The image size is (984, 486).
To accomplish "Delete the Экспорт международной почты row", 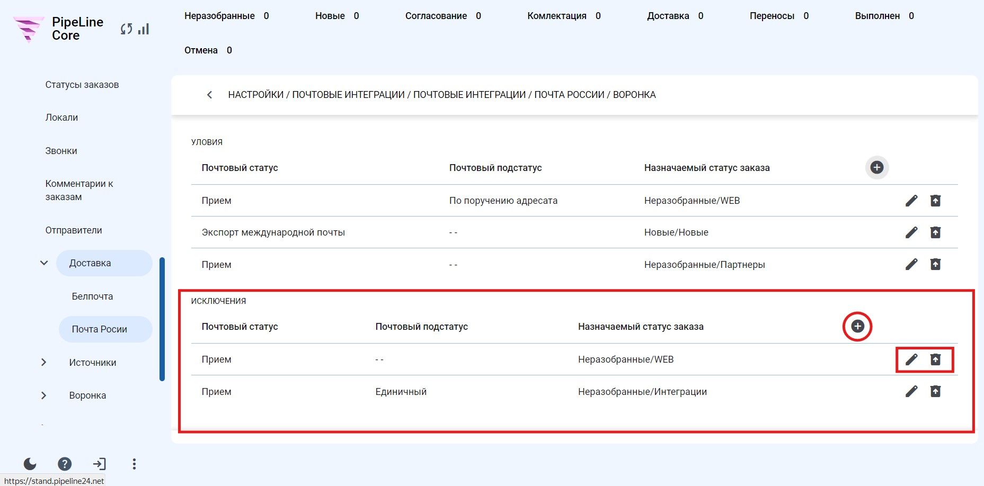I will coord(936,232).
